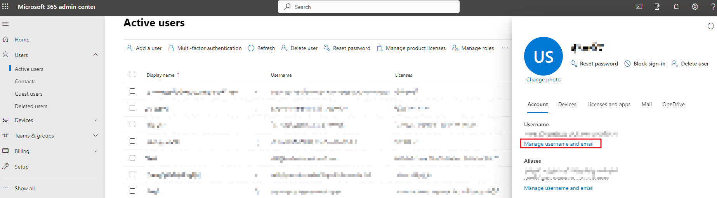Open help question mark icon
Viewport: 717px width, 198px height.
click(x=714, y=7)
